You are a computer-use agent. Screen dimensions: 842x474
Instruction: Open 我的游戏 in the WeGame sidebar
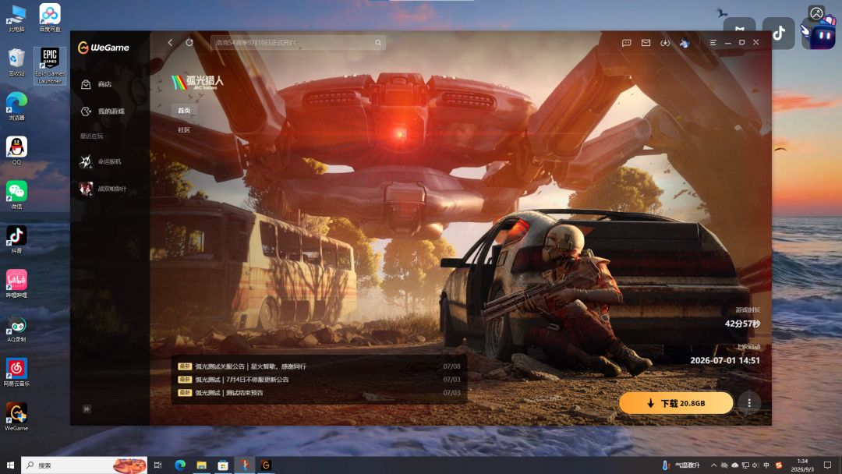click(x=103, y=111)
